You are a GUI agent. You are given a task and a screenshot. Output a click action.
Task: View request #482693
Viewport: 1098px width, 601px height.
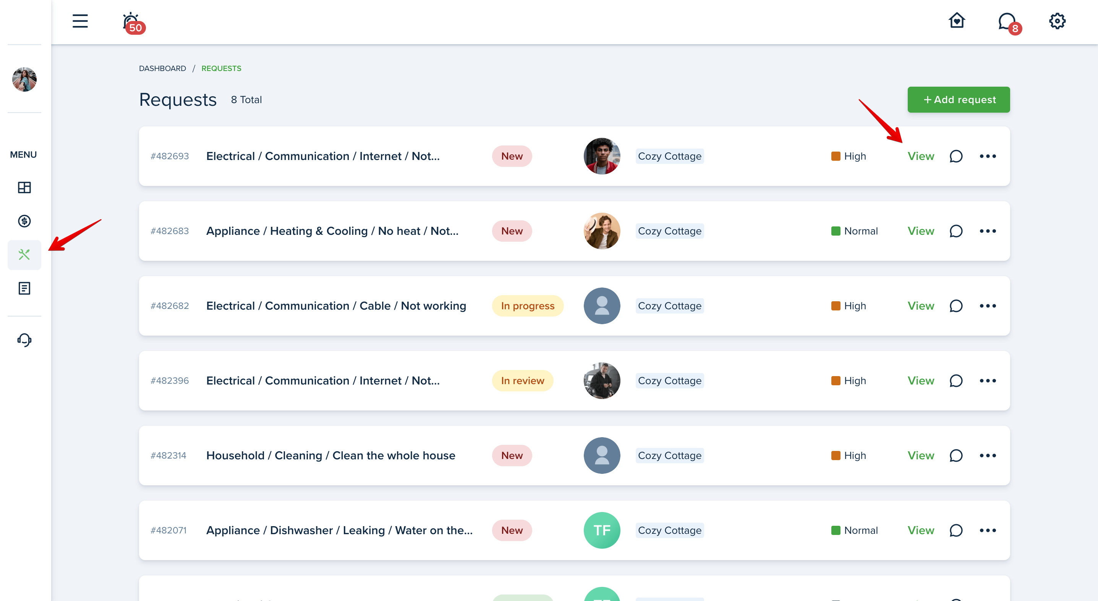921,156
